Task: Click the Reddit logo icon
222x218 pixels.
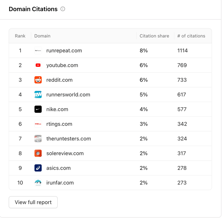Action: 38,80
